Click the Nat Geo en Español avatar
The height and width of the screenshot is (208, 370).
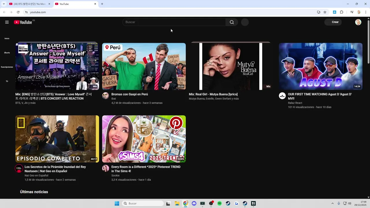pos(19,168)
